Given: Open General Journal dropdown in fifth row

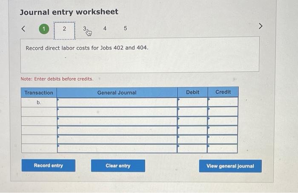Looking at the screenshot, I should click(x=117, y=140).
